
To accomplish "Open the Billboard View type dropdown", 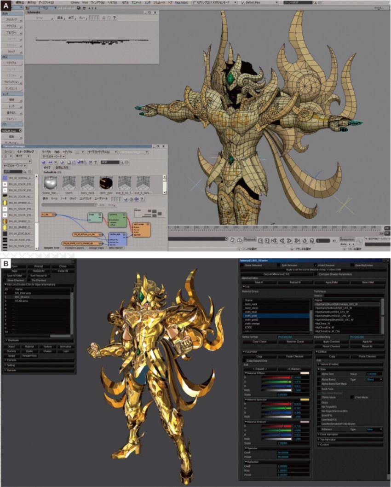I will 374,429.
